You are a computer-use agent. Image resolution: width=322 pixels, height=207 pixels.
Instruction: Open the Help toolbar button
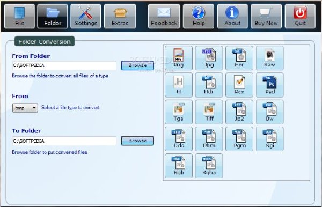199,16
